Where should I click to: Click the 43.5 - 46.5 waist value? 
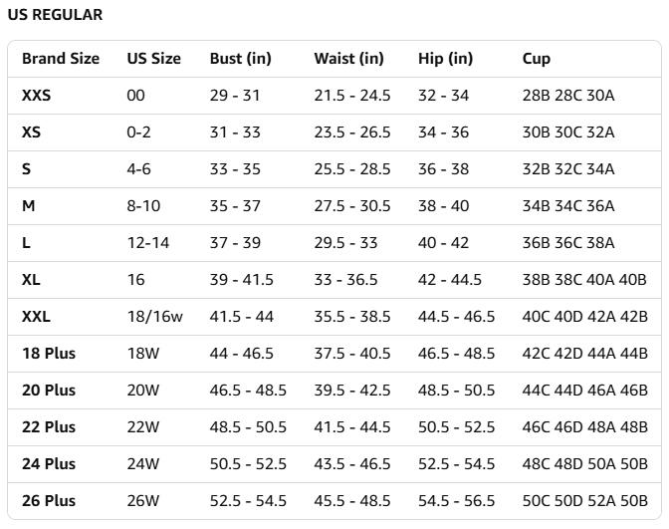pos(352,464)
